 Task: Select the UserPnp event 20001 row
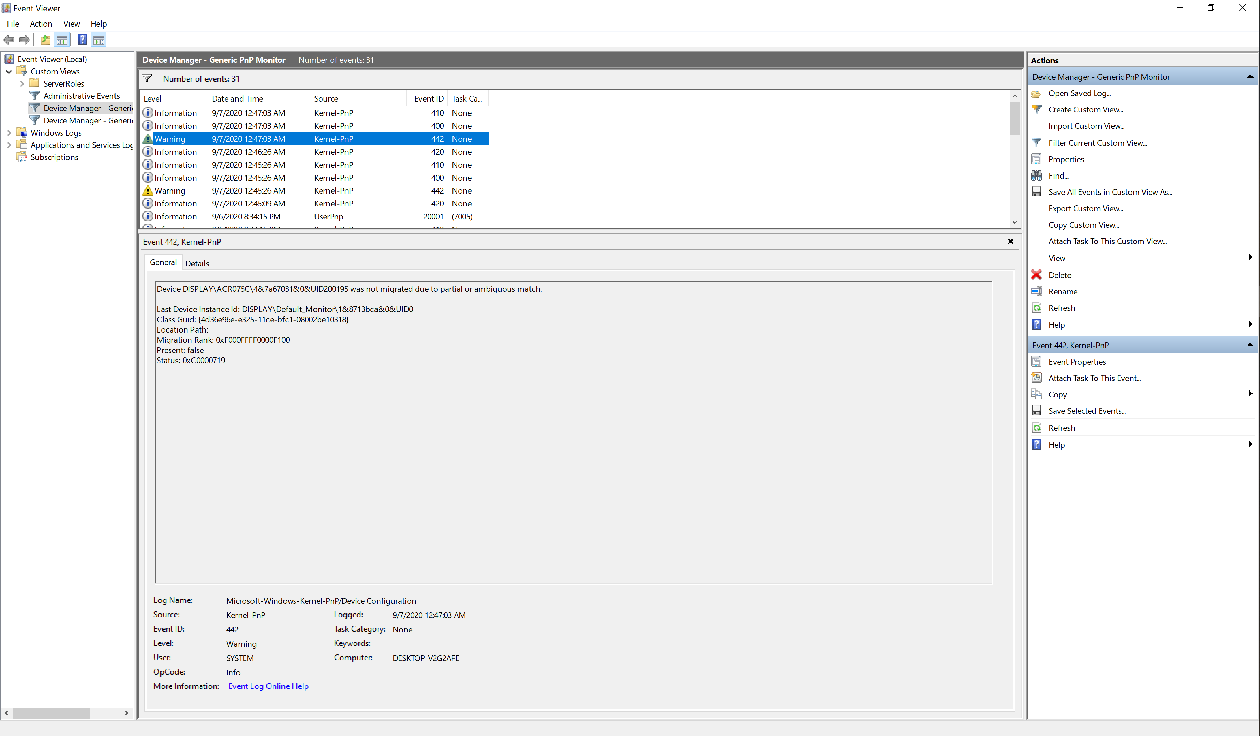pyautogui.click(x=315, y=216)
